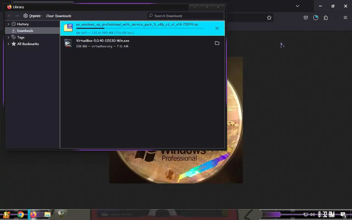Open the notification center icon
The image size is (352, 220).
(343, 215)
